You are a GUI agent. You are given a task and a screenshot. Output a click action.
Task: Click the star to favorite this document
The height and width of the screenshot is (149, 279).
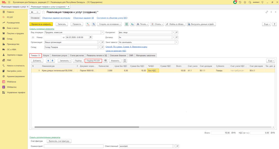[x=43, y=12]
